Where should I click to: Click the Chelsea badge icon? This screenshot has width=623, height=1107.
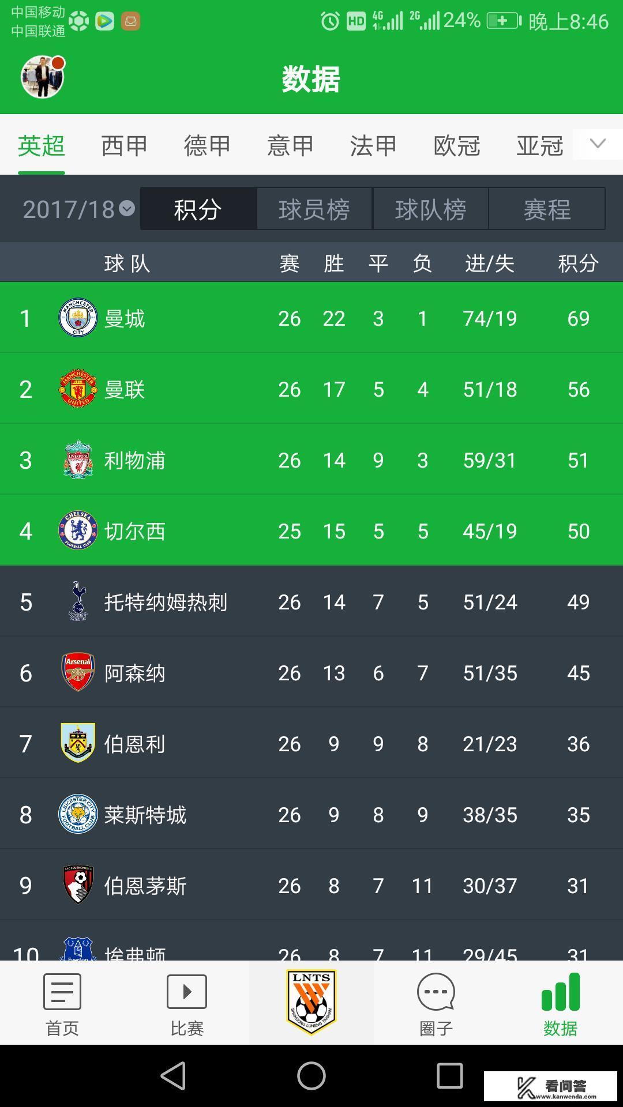pos(76,530)
